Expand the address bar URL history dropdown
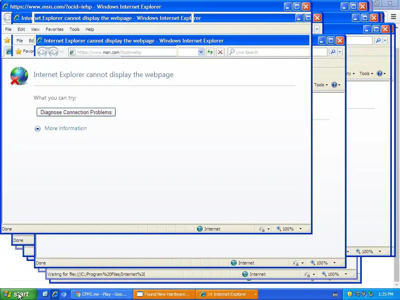 [x=201, y=52]
